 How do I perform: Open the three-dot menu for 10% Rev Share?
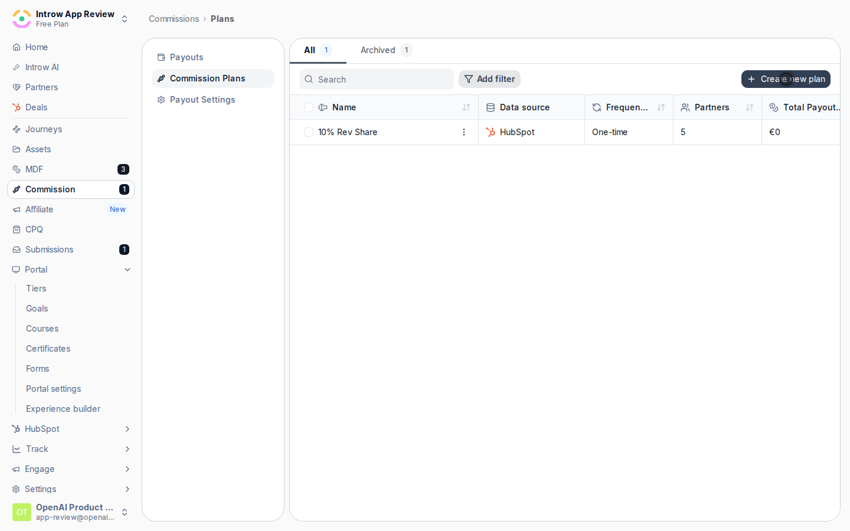point(464,132)
